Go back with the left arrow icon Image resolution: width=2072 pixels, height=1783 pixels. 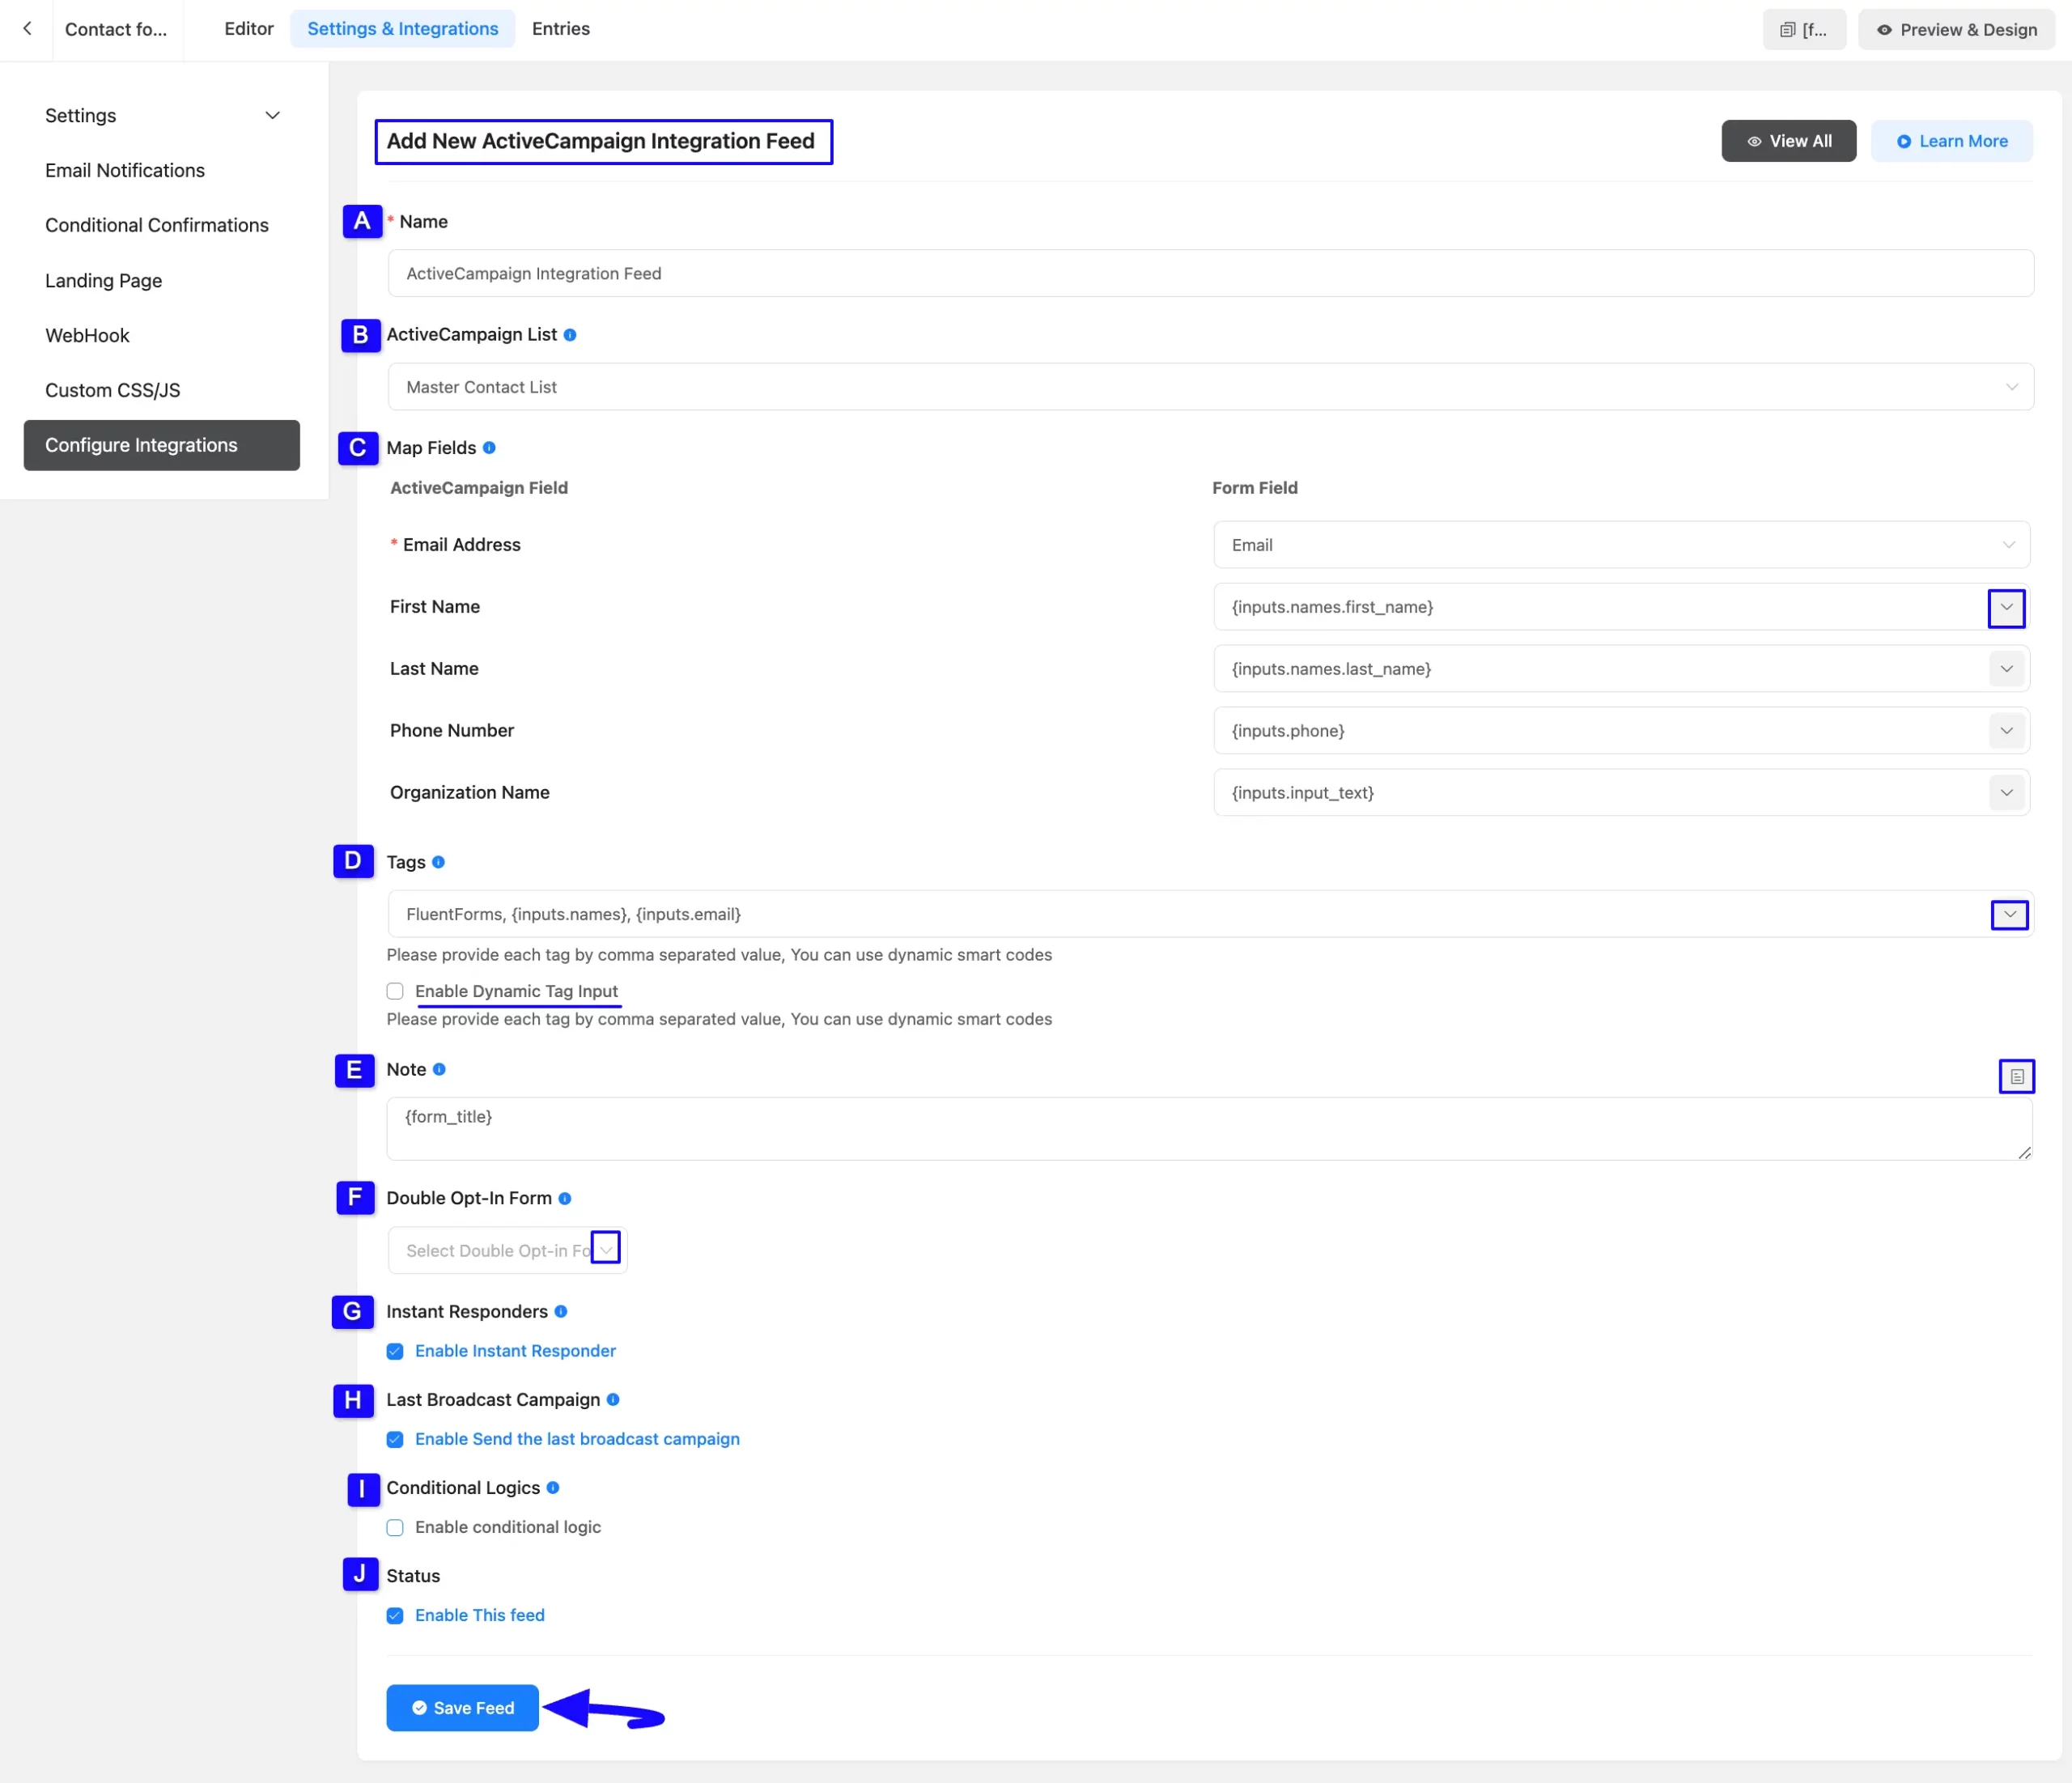(x=27, y=29)
